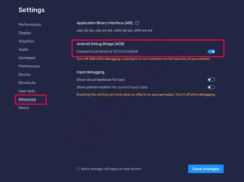Click the Settings title
The height and width of the screenshot is (182, 244).
pyautogui.click(x=32, y=10)
